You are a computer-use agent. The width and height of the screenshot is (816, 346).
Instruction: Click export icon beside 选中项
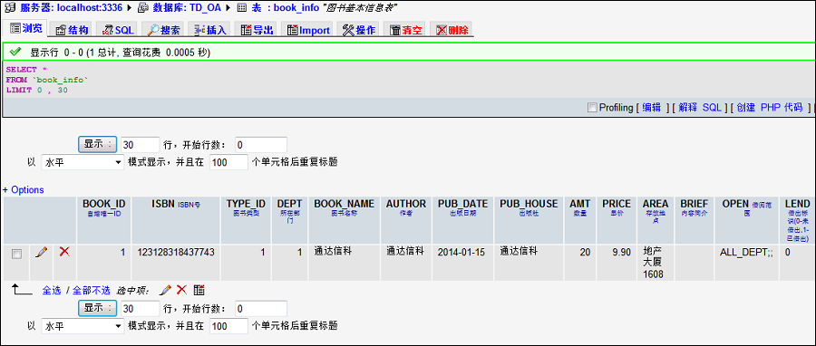point(199,290)
